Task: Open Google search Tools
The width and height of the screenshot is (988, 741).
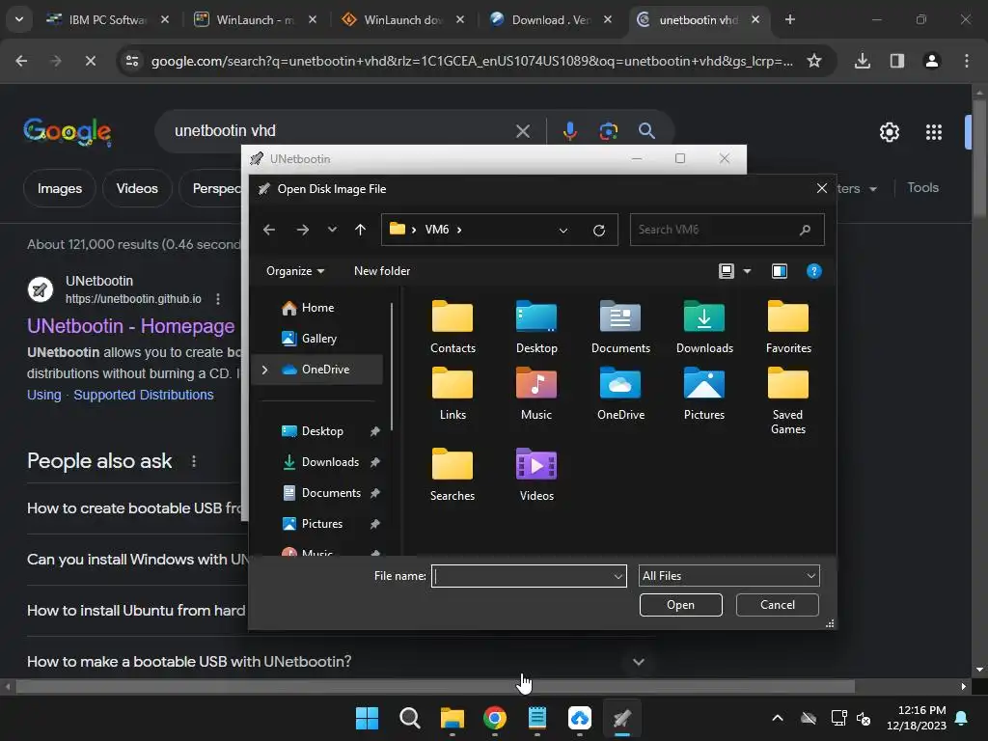Action: (922, 188)
